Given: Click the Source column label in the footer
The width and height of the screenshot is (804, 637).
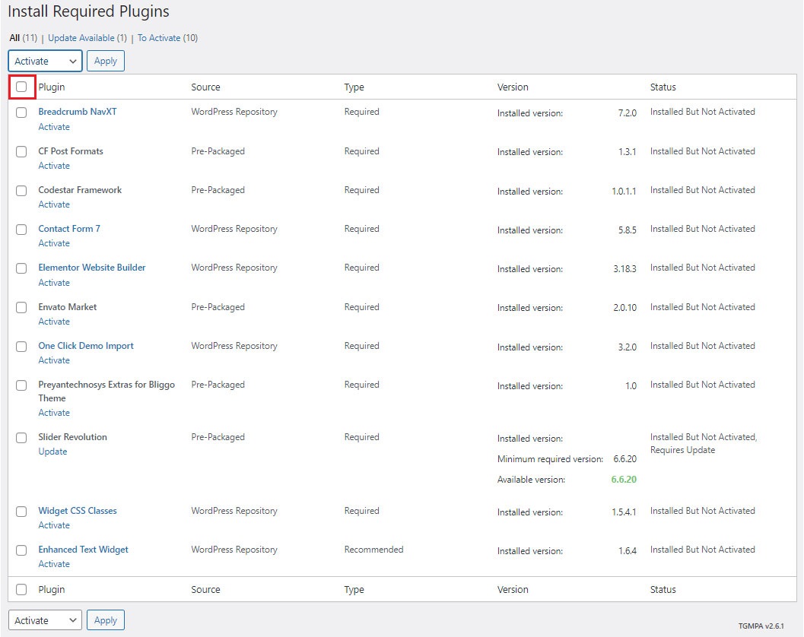Looking at the screenshot, I should coord(205,589).
